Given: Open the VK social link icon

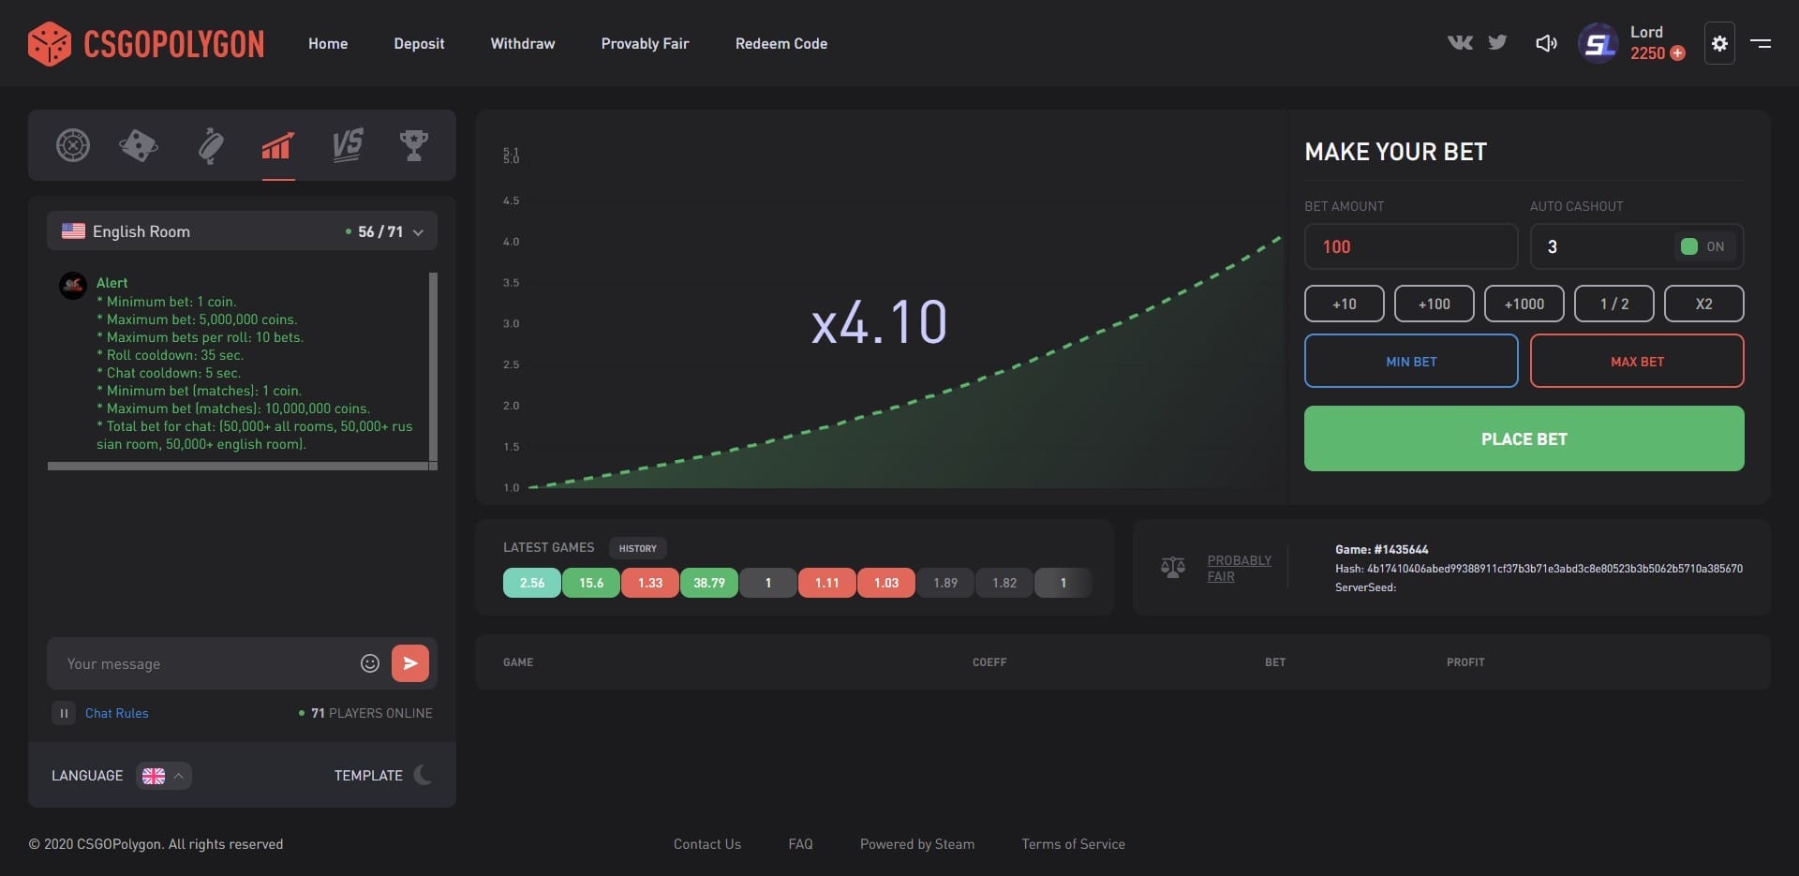Looking at the screenshot, I should point(1460,42).
